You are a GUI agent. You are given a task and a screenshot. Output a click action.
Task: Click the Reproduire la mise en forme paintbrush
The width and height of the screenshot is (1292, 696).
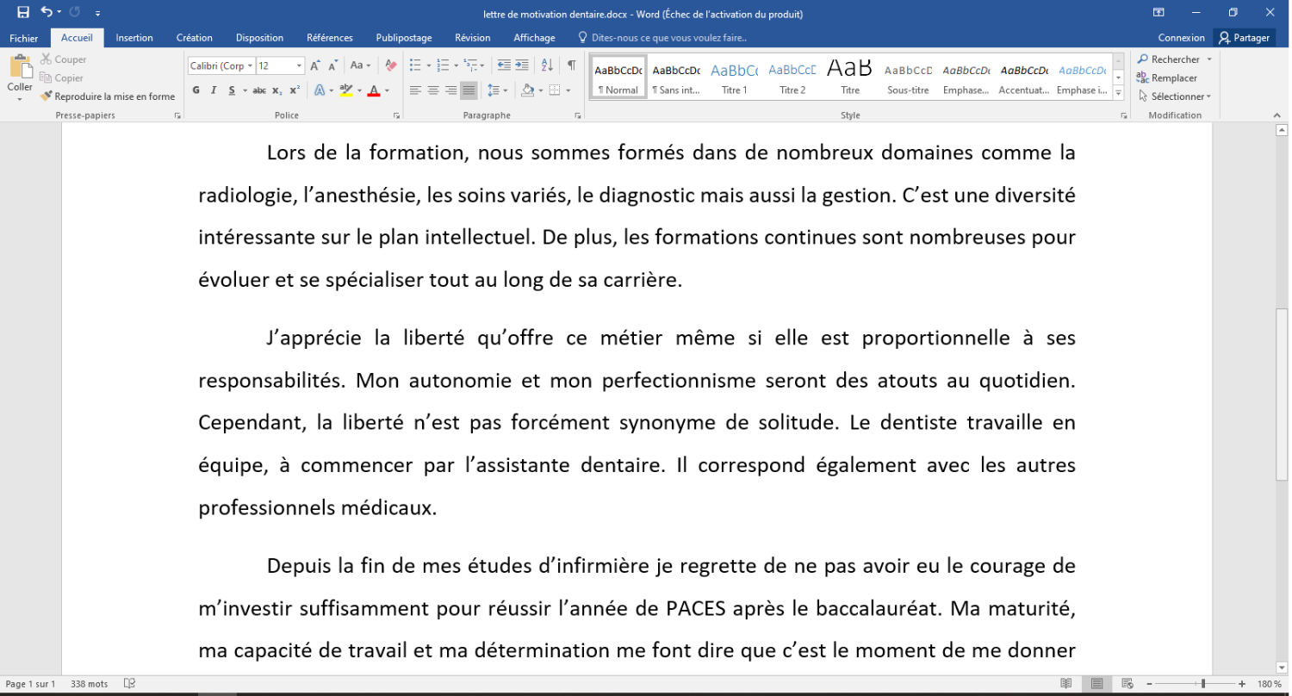108,96
